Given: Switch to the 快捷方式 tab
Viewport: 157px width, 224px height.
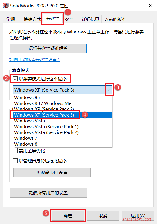Looking at the screenshot, I should 32,19.
